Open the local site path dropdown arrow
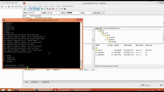The height and width of the screenshot is (92, 164). (93, 28)
